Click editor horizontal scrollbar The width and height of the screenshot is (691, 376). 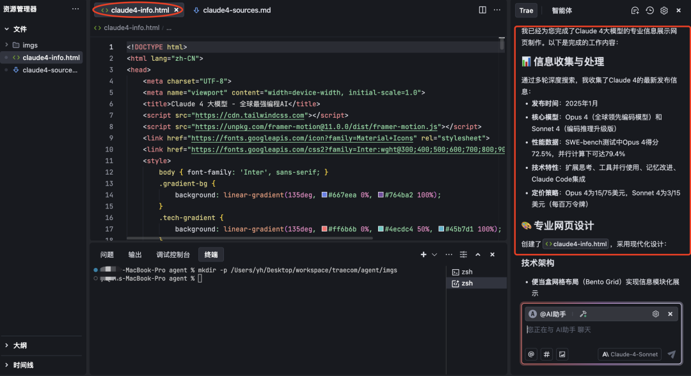[250, 238]
